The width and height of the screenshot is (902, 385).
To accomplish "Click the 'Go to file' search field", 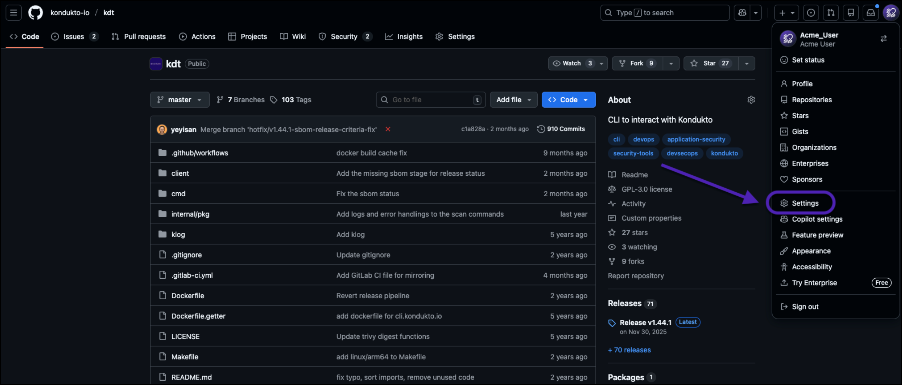I will (x=430, y=100).
